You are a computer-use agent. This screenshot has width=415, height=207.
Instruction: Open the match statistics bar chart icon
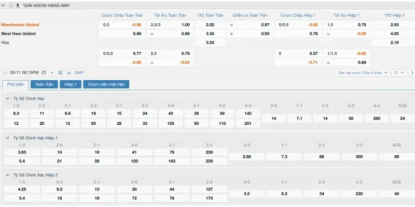[68, 73]
